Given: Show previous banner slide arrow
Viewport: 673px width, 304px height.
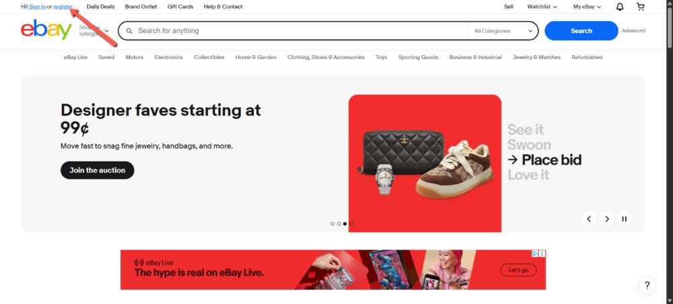Looking at the screenshot, I should [589, 219].
